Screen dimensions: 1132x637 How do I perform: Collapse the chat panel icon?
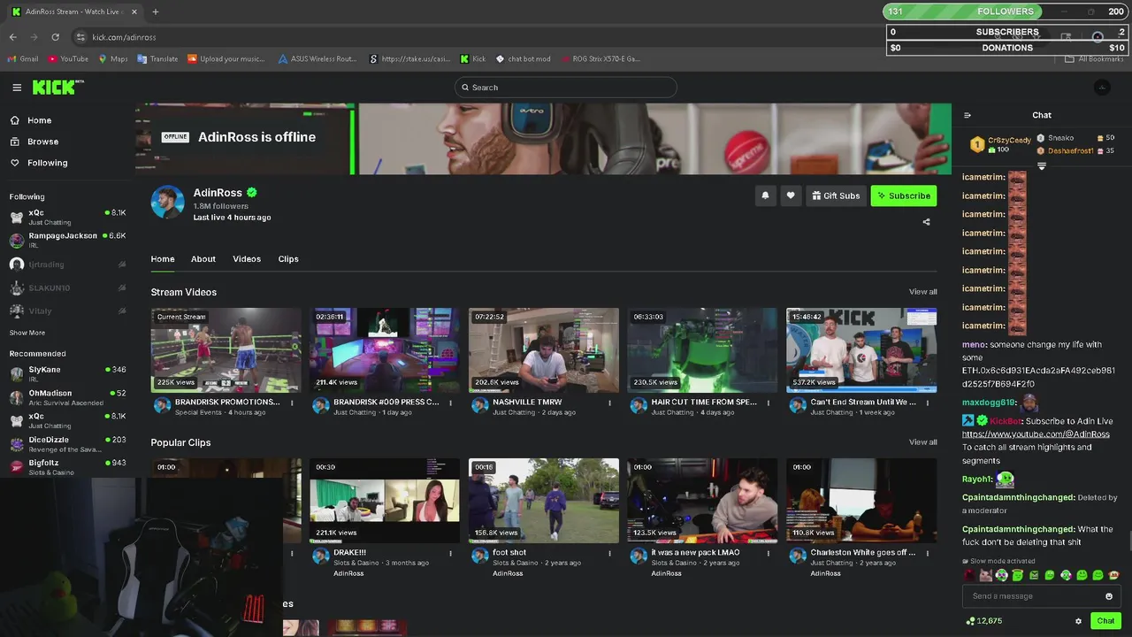(968, 115)
